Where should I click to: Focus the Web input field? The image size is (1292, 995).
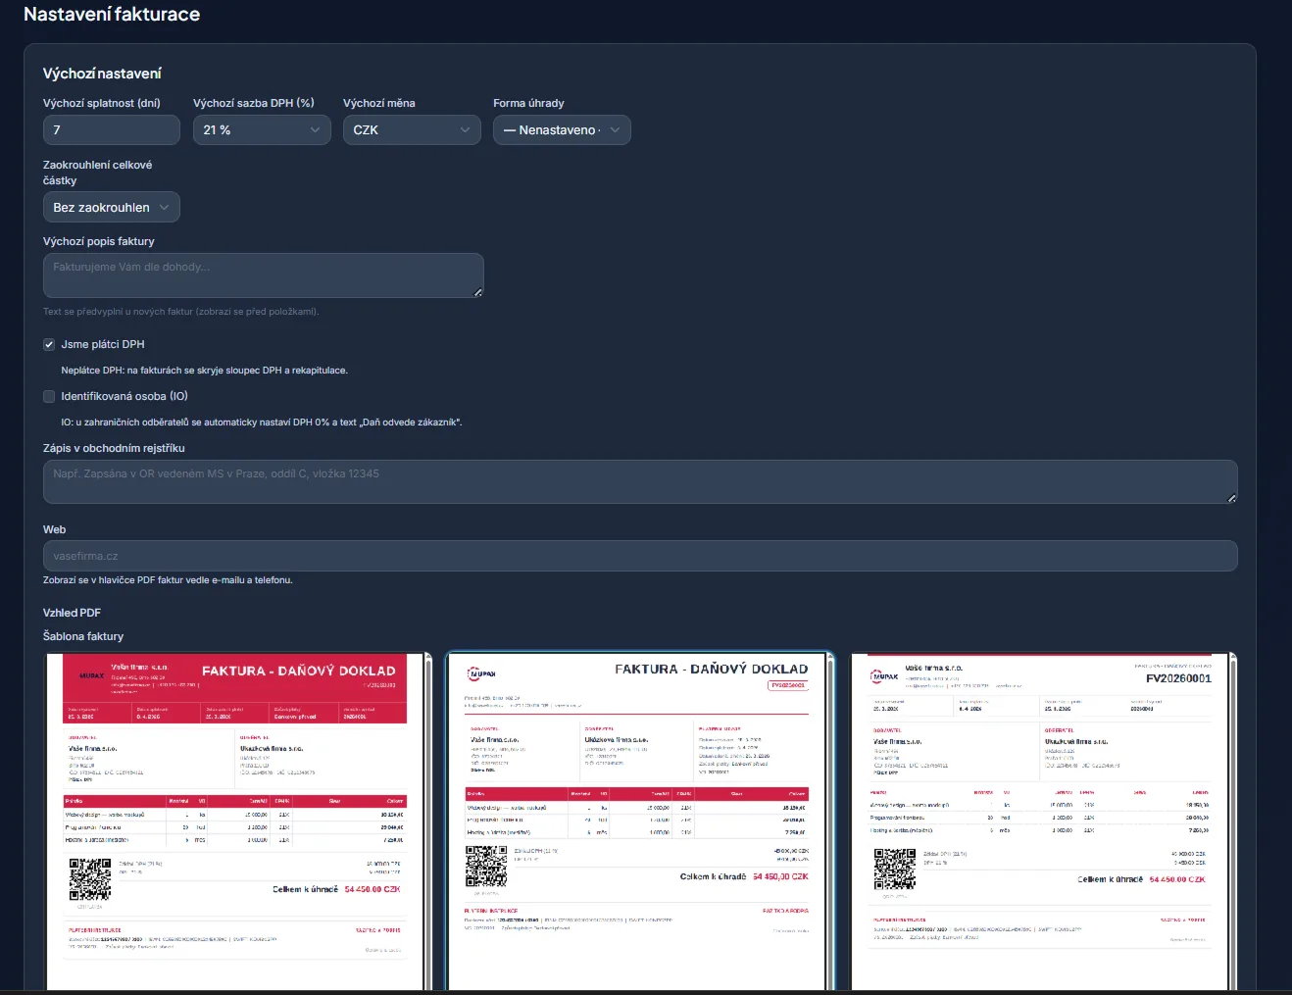(640, 556)
